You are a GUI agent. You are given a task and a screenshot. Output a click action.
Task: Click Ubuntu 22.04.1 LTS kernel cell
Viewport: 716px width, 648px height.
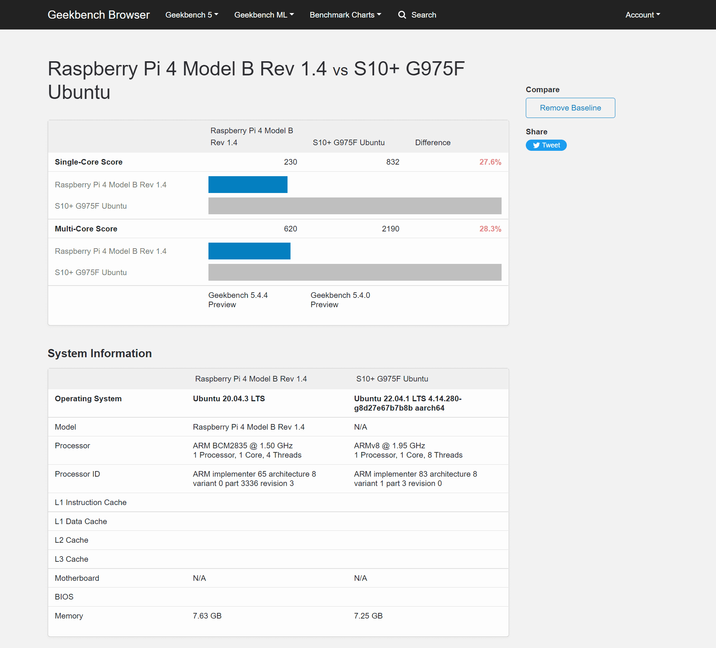pyautogui.click(x=408, y=403)
